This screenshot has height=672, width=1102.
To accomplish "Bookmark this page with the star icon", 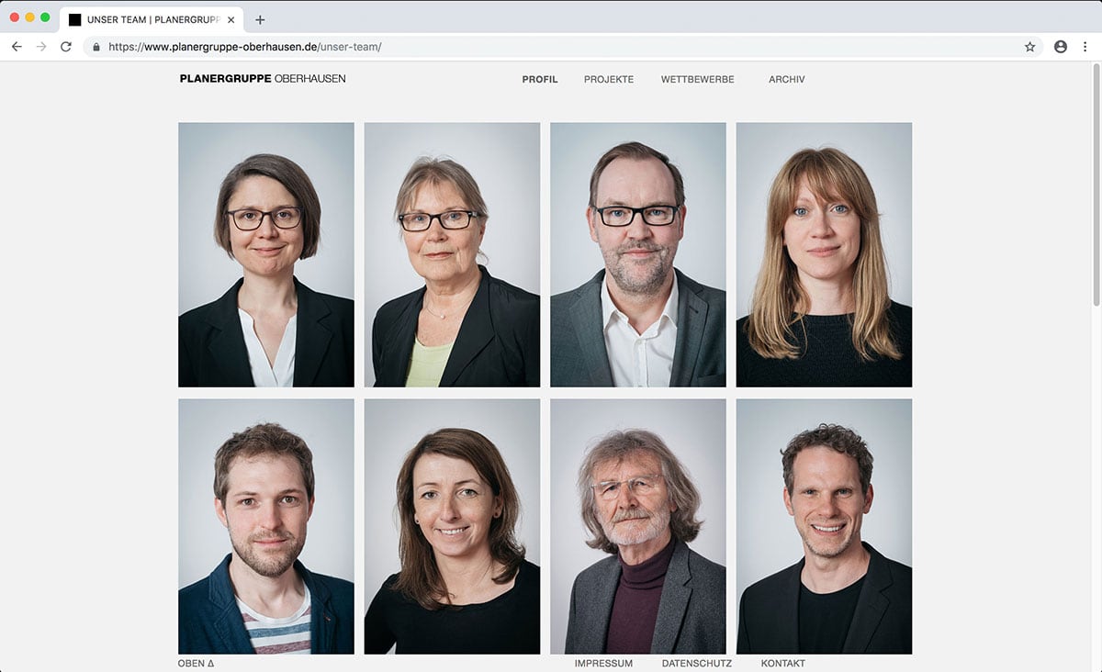I will [1029, 47].
